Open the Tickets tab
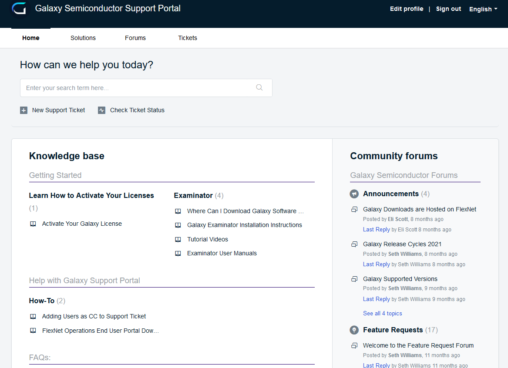 point(188,38)
